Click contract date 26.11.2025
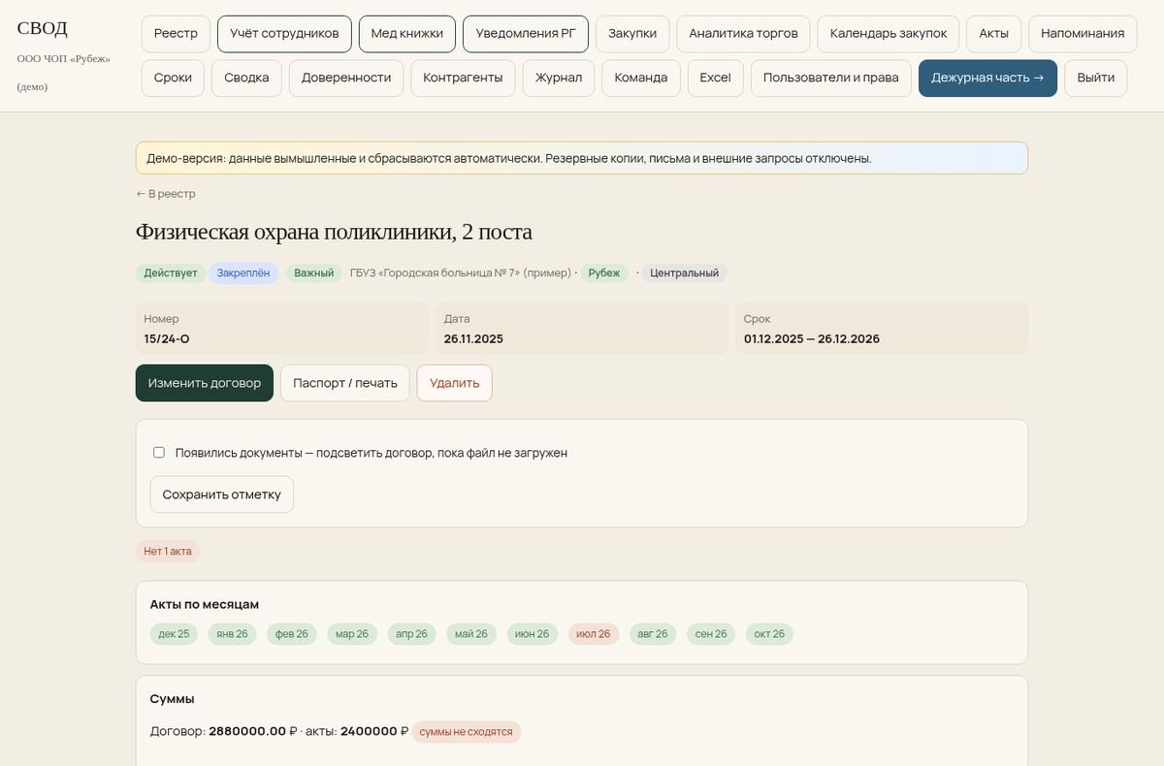Viewport: 1164px width, 766px height. tap(473, 339)
